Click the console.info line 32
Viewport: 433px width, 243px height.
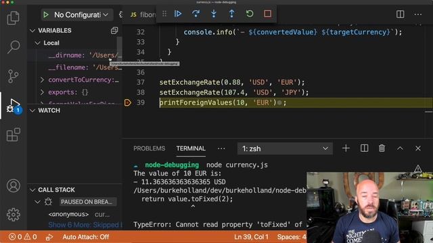point(293,32)
